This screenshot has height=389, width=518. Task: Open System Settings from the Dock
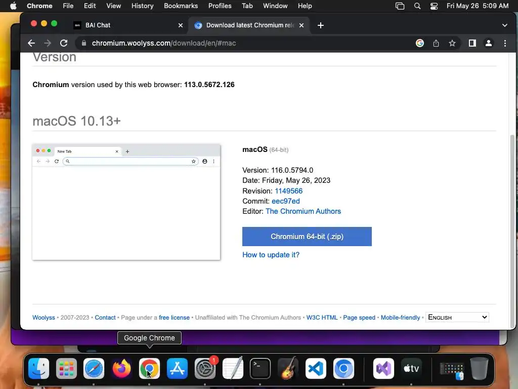point(205,368)
